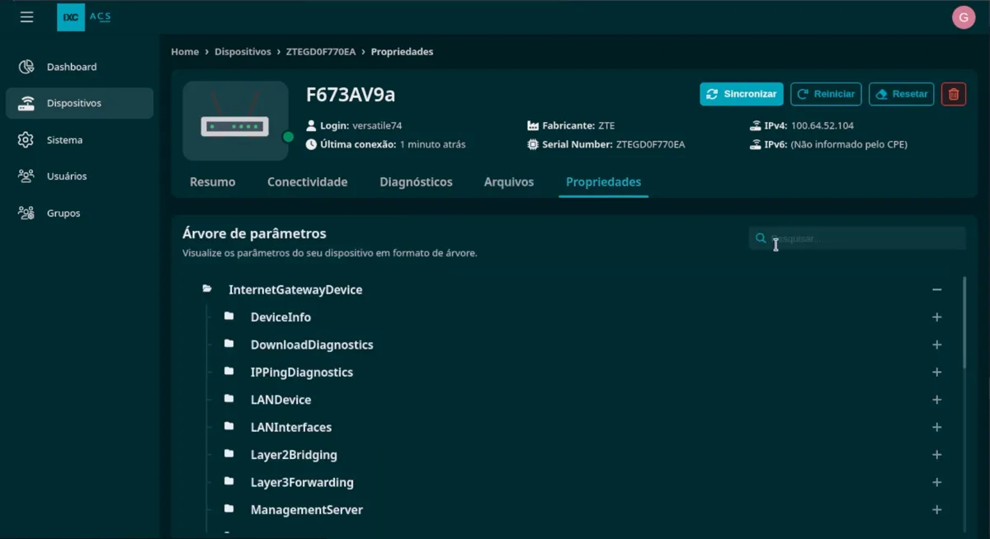Click the Sincronizar button
Screen dimensions: 990x539
[x=742, y=94]
